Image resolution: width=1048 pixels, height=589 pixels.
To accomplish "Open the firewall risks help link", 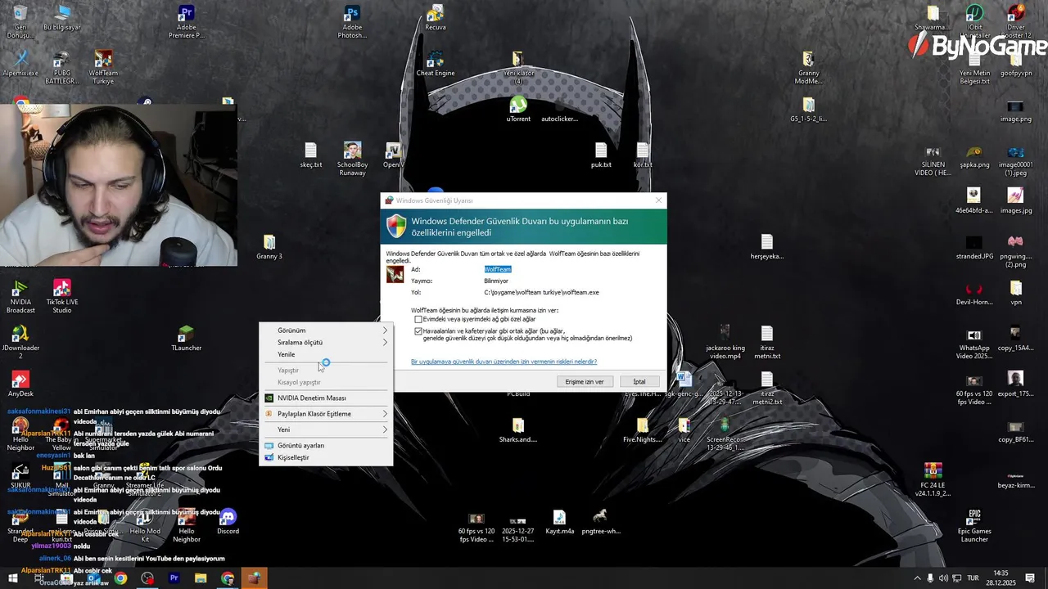I will pos(504,362).
